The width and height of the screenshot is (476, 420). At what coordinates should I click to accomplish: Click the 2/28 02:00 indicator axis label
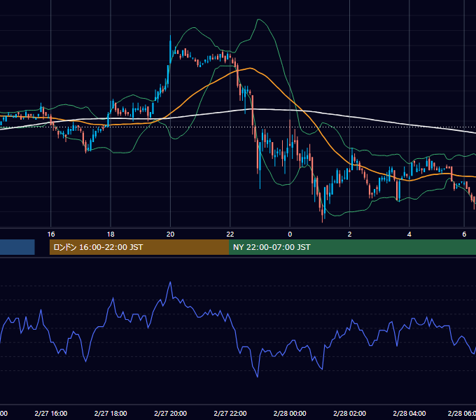click(350, 413)
